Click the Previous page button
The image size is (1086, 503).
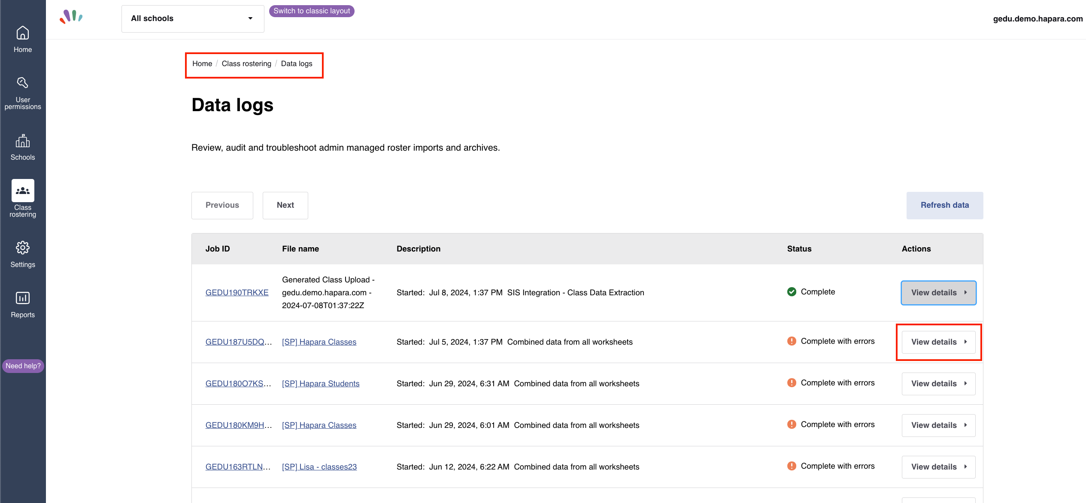point(222,206)
